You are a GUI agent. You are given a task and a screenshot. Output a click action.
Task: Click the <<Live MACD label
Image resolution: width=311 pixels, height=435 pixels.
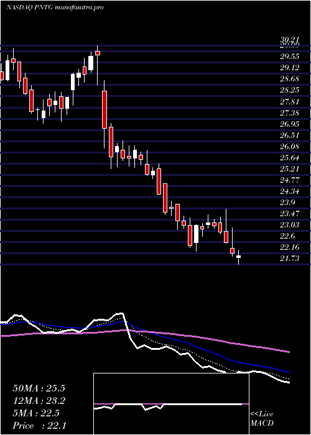(x=262, y=419)
